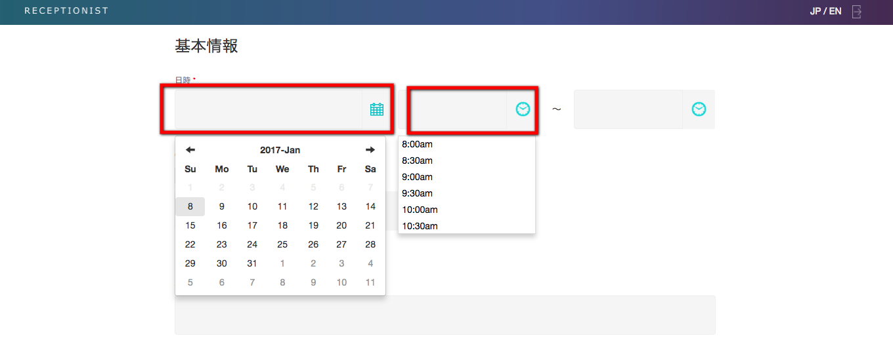Select 8:00am from time list
893x338 pixels.
[418, 144]
